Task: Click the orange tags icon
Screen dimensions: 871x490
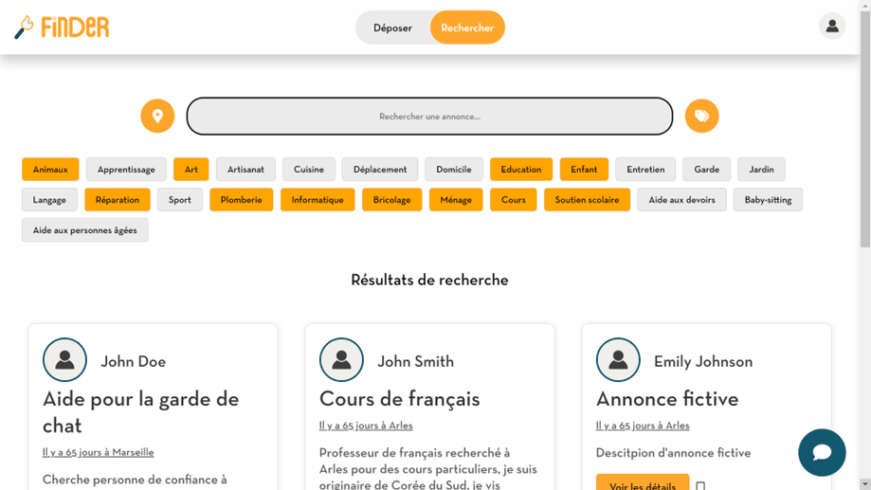Action: click(x=701, y=116)
